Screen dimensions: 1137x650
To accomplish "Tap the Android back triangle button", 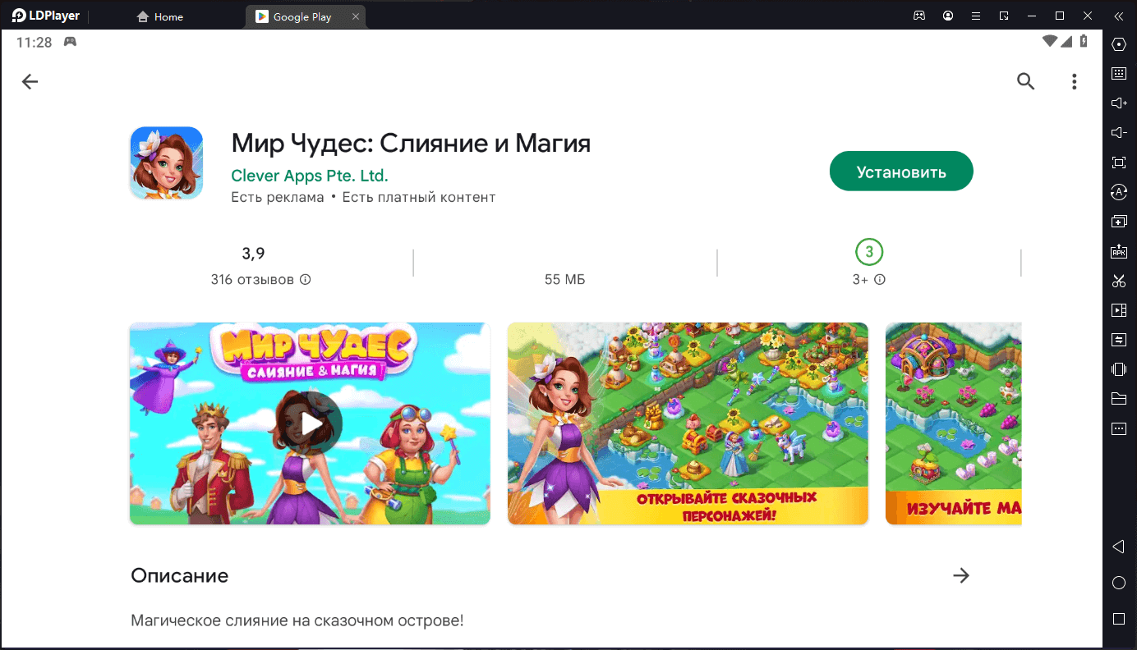I will [x=1118, y=547].
